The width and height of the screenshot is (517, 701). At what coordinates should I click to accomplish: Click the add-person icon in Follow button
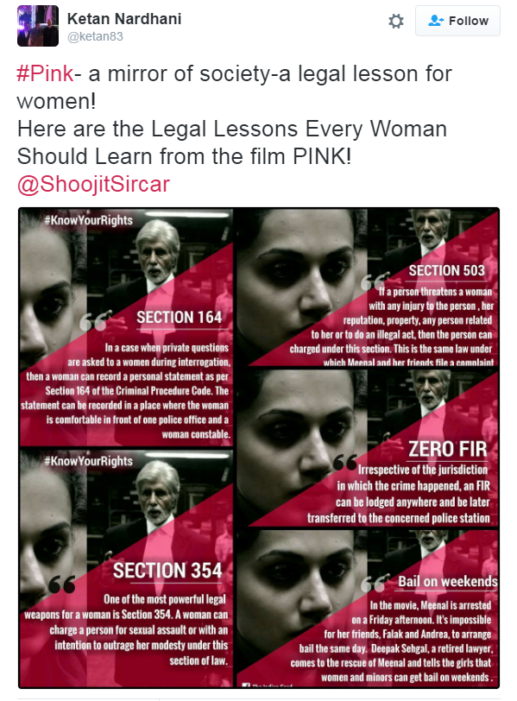coord(436,21)
